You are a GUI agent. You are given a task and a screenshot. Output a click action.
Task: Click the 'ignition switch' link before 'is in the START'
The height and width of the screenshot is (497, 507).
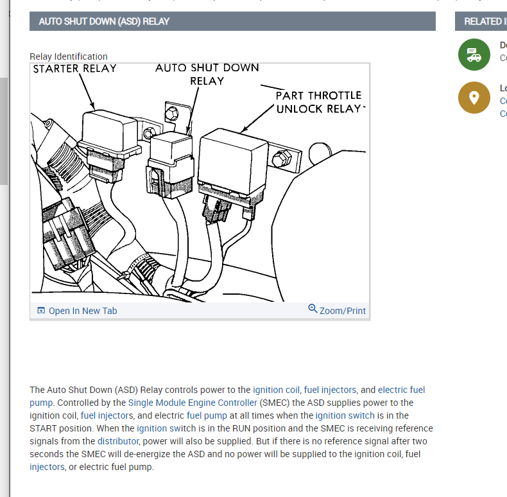(345, 415)
